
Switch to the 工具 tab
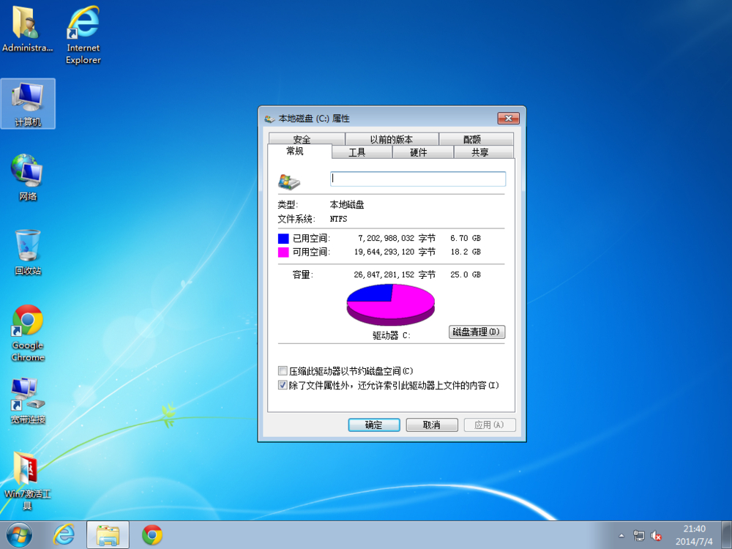click(x=362, y=152)
